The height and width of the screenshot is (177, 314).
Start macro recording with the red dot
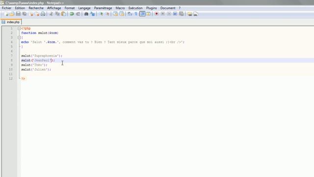click(x=157, y=14)
